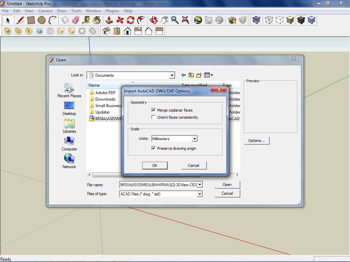Choose the Tape Measure tool
Viewport: 350px width, 262px height.
pos(85,20)
